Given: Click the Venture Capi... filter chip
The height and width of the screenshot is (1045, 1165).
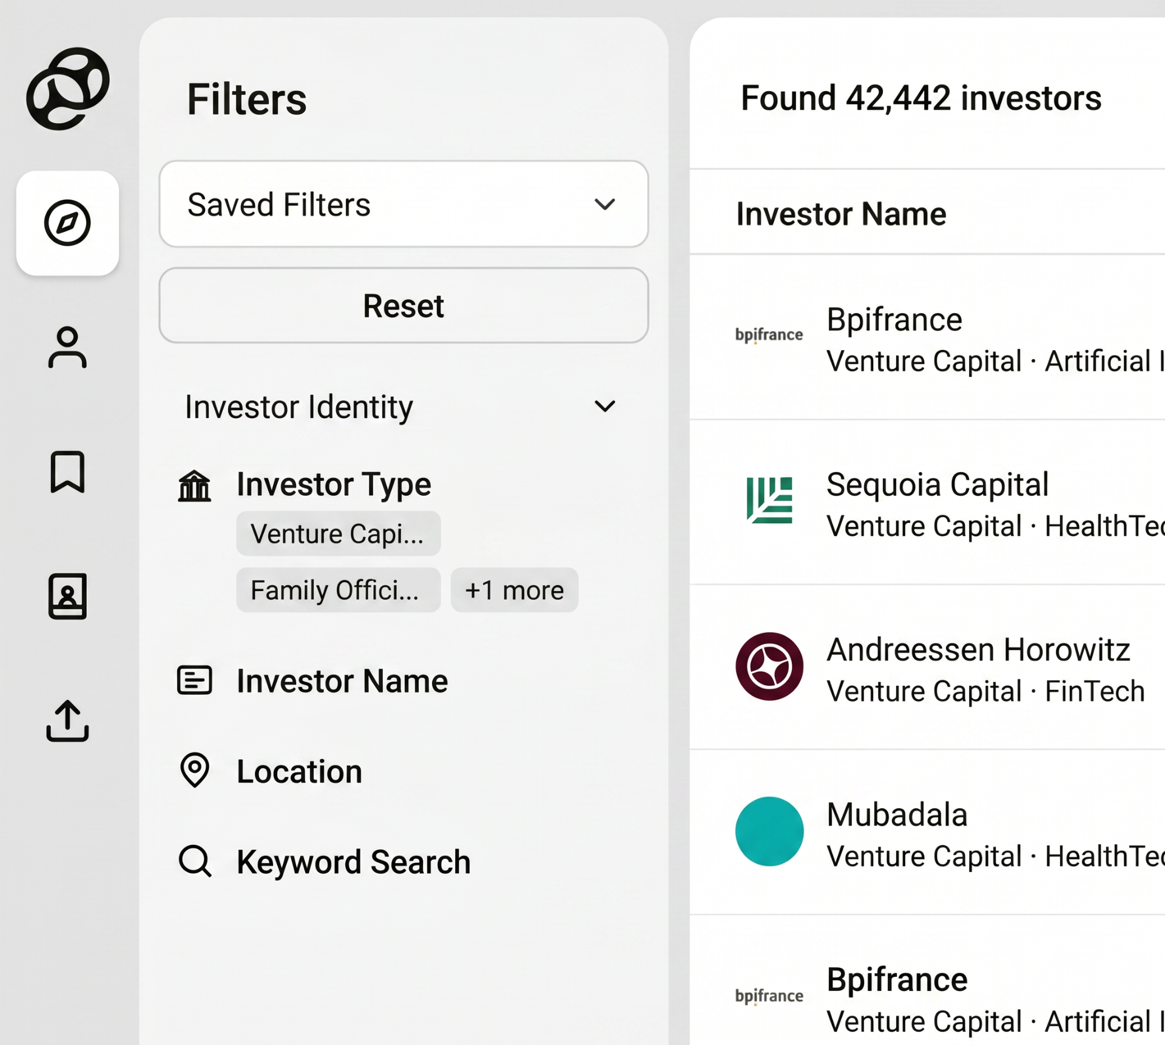Looking at the screenshot, I should 338,533.
